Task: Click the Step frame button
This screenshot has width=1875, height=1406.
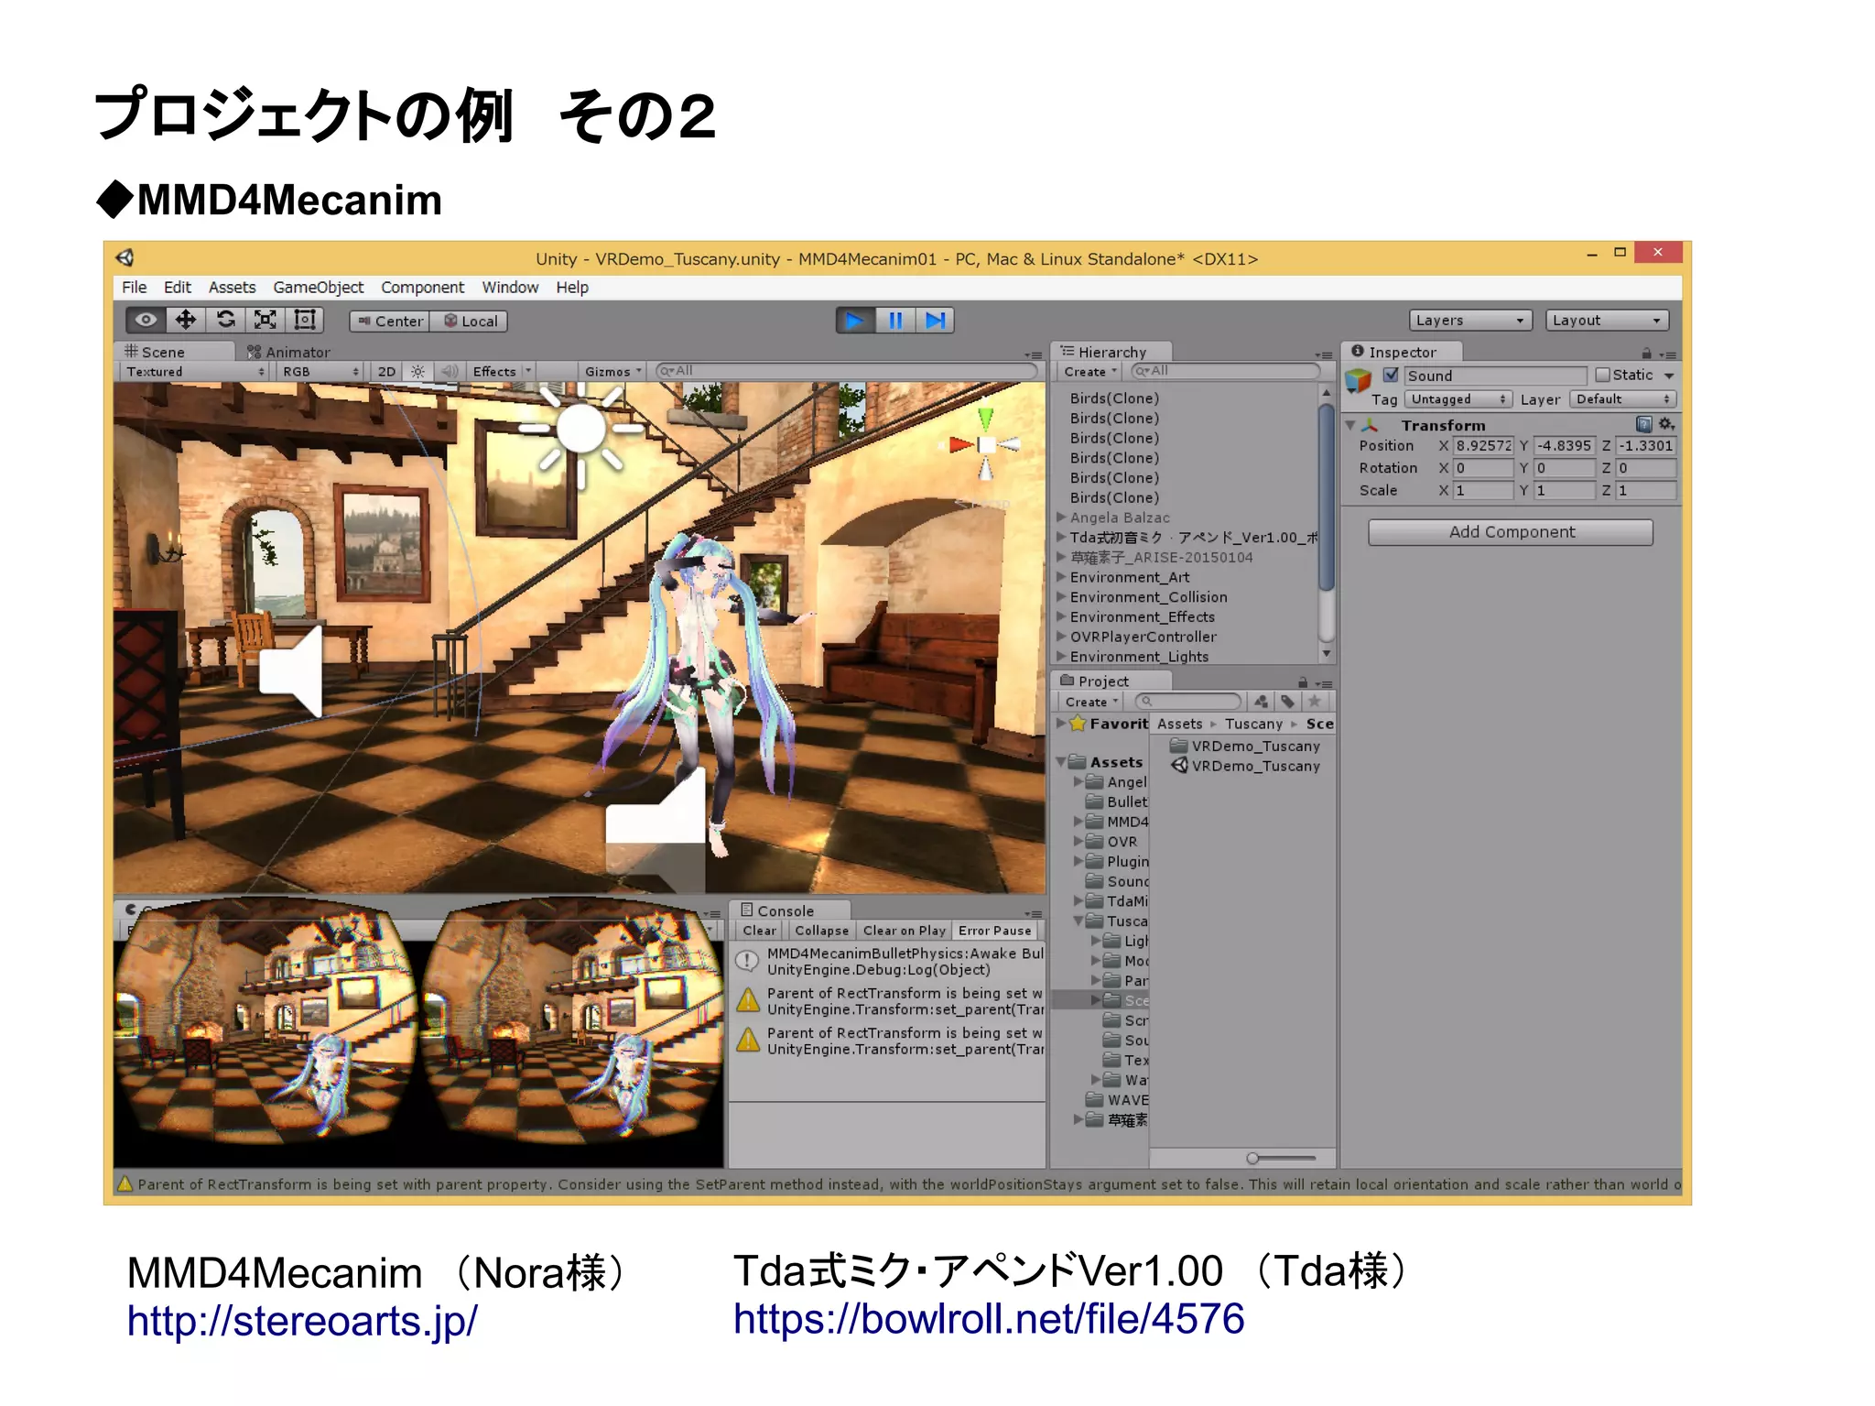Action: coord(935,321)
